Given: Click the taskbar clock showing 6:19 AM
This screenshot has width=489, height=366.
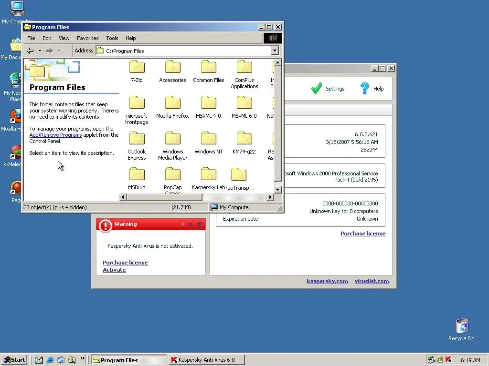Looking at the screenshot, I should [x=470, y=360].
